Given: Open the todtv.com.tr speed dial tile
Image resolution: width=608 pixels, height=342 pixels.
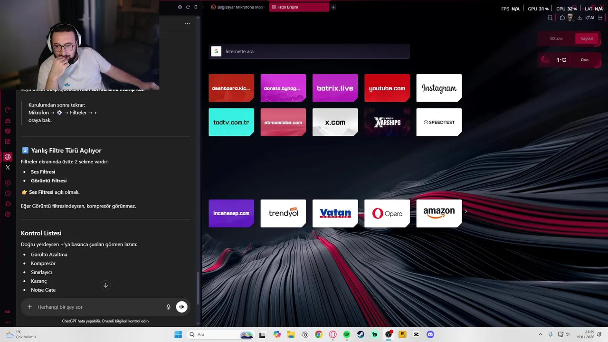Looking at the screenshot, I should tap(231, 122).
